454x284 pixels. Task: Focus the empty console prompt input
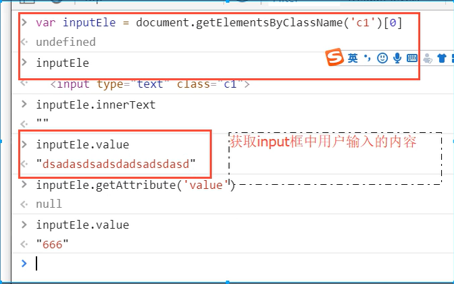(x=203, y=263)
